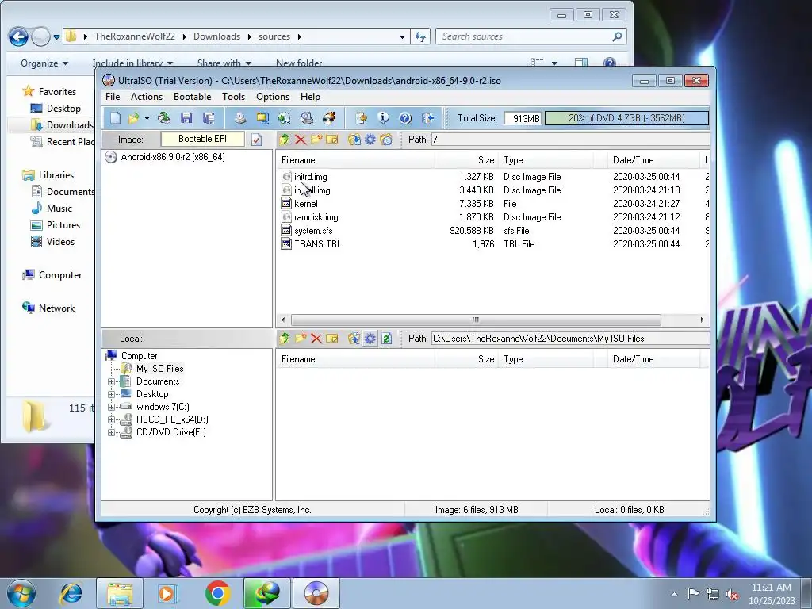Click the Convert image folder icon

262,118
